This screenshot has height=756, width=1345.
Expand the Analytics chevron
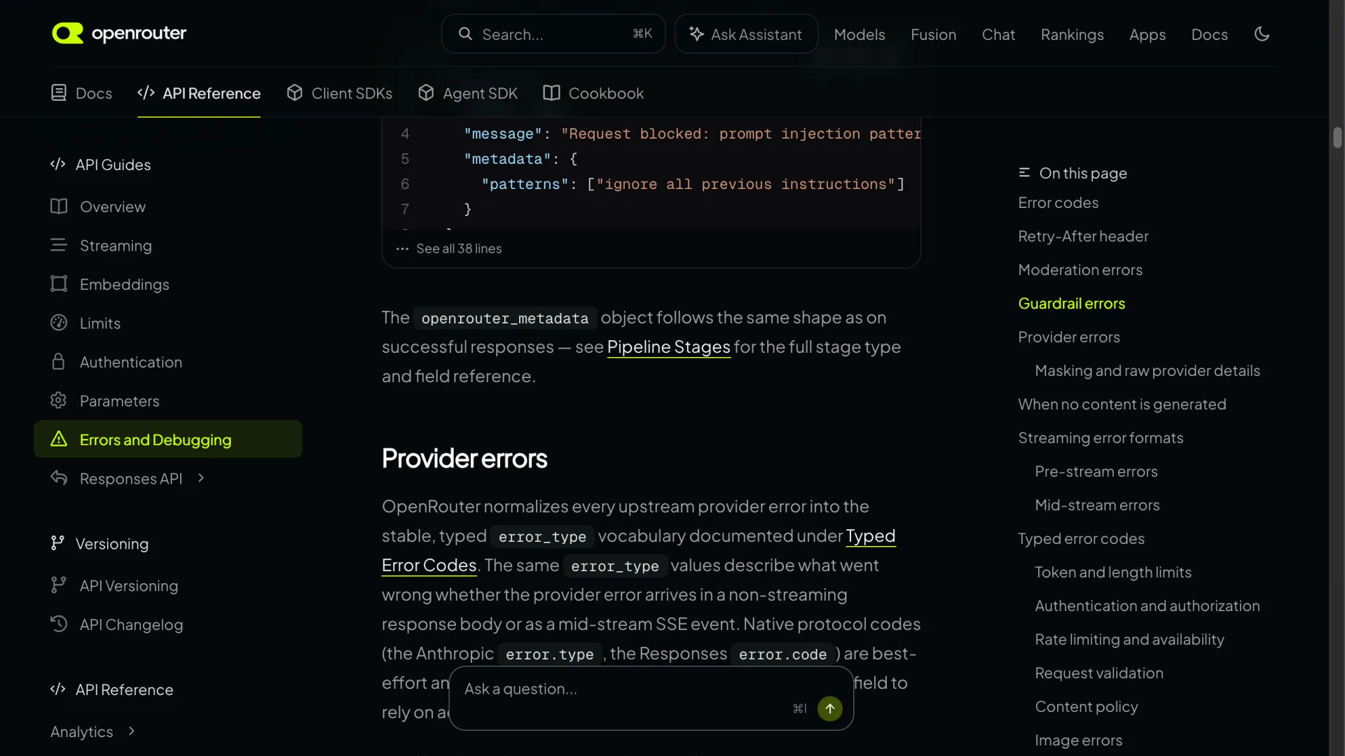(x=132, y=731)
